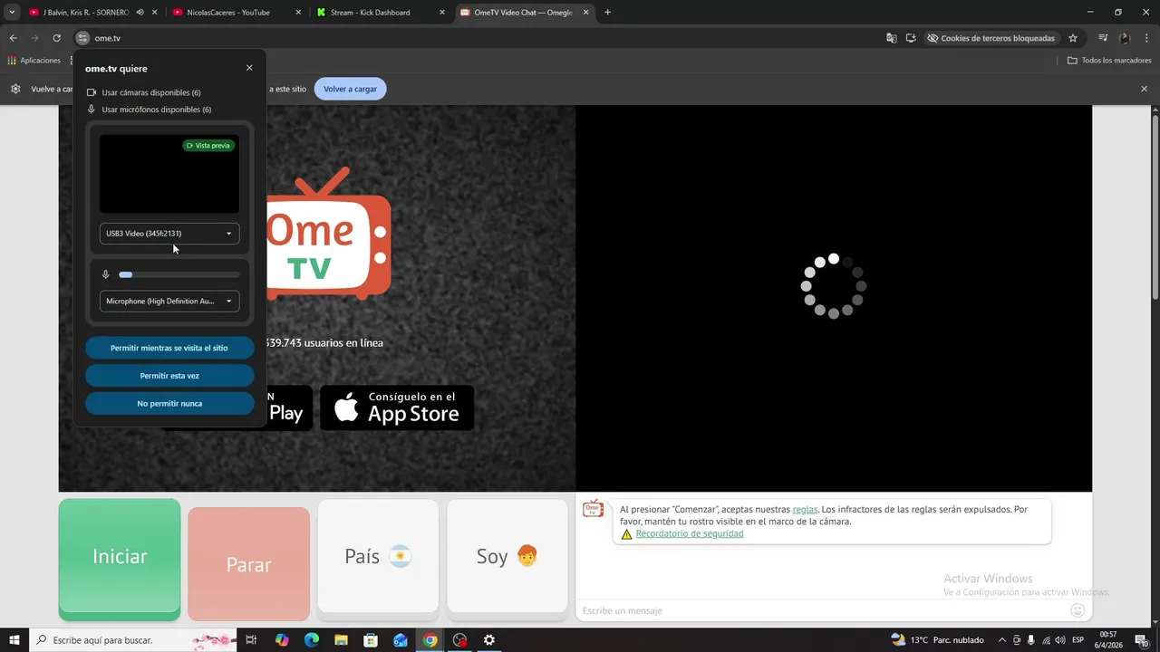Open the media control icon in Chrome toolbar
Image resolution: width=1160 pixels, height=652 pixels.
(x=1103, y=38)
